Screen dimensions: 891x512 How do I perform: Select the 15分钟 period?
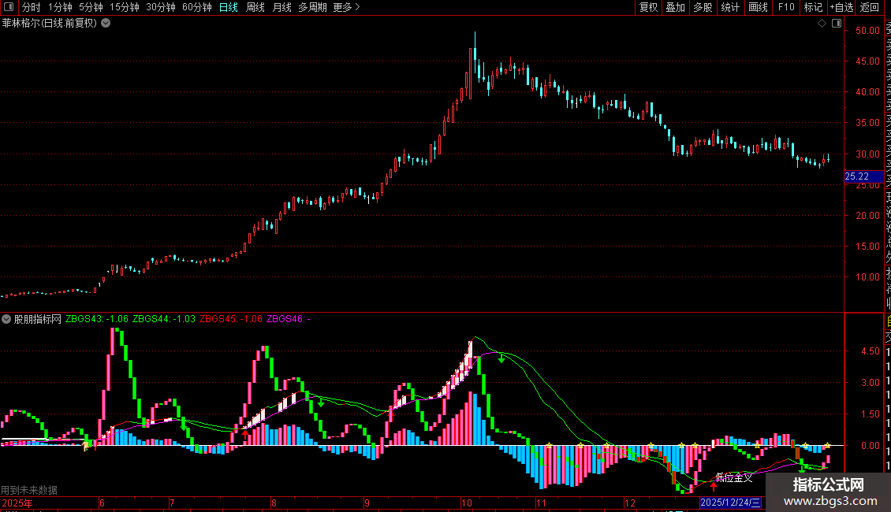(x=125, y=7)
